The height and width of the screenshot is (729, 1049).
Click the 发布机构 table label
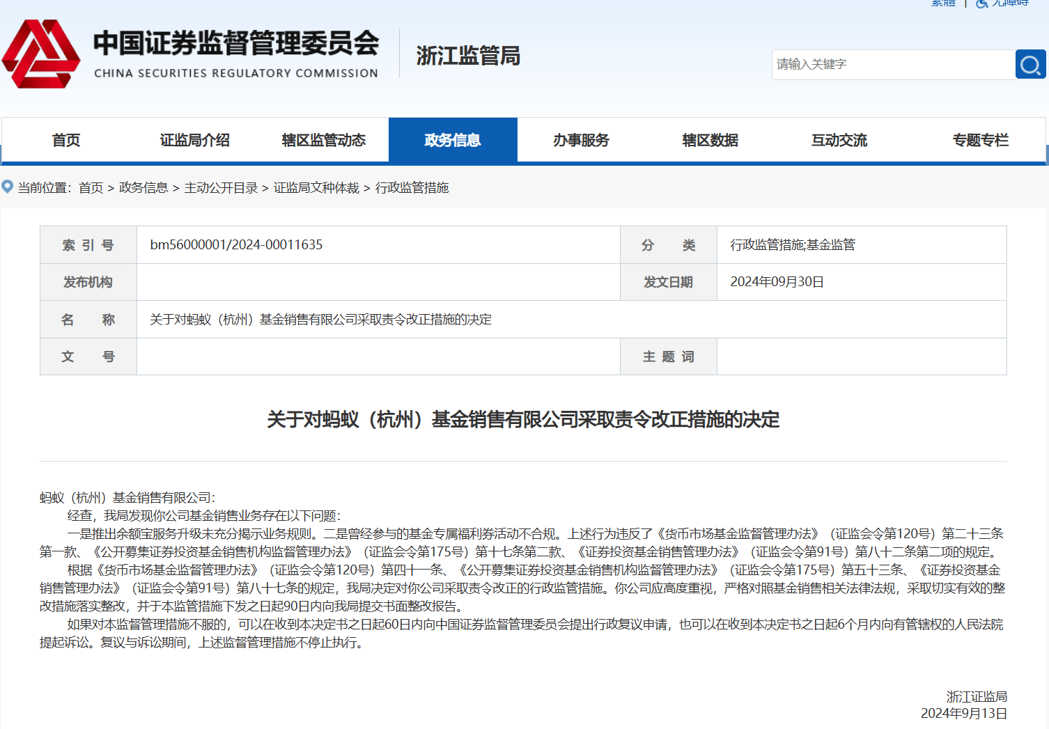[x=88, y=282]
